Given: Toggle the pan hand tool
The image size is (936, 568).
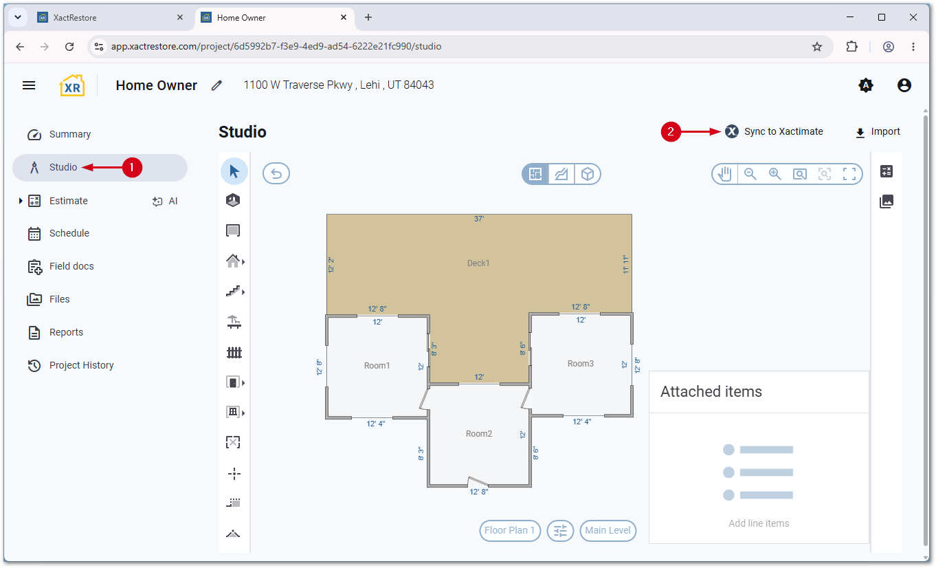Looking at the screenshot, I should tap(725, 174).
